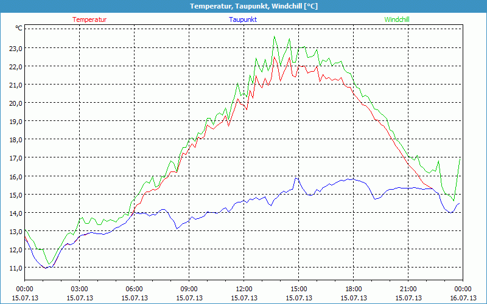Click the 23,0 y-axis value

coord(17,49)
